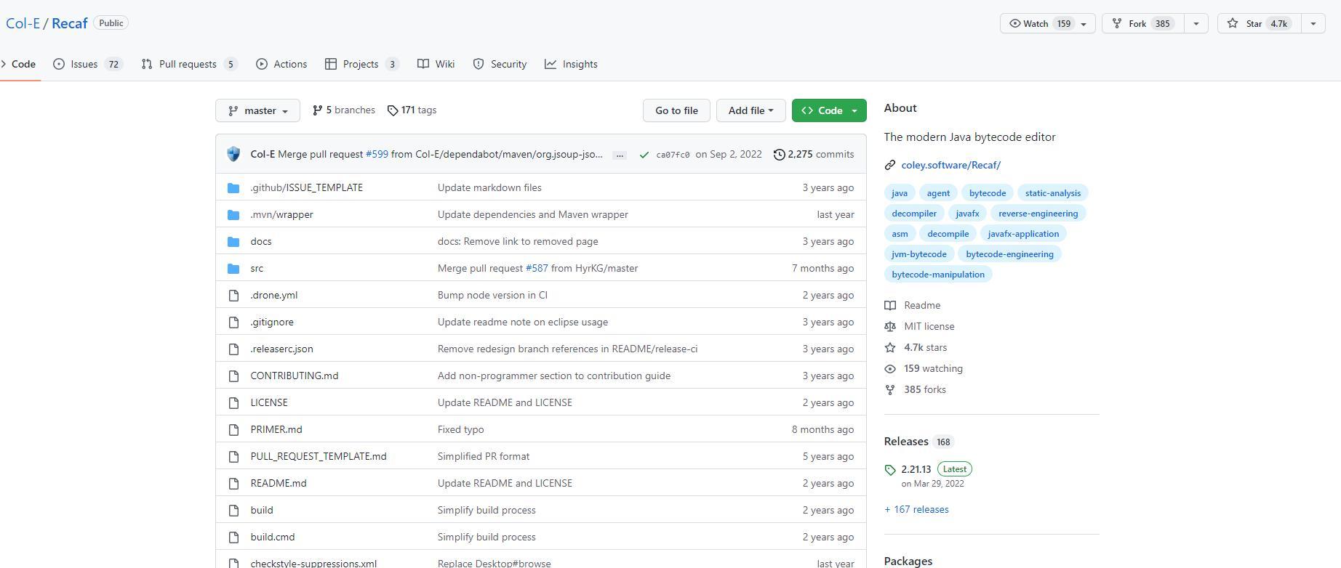Image resolution: width=1341 pixels, height=568 pixels.
Task: Open the Col-E owner link
Action: click(x=23, y=23)
